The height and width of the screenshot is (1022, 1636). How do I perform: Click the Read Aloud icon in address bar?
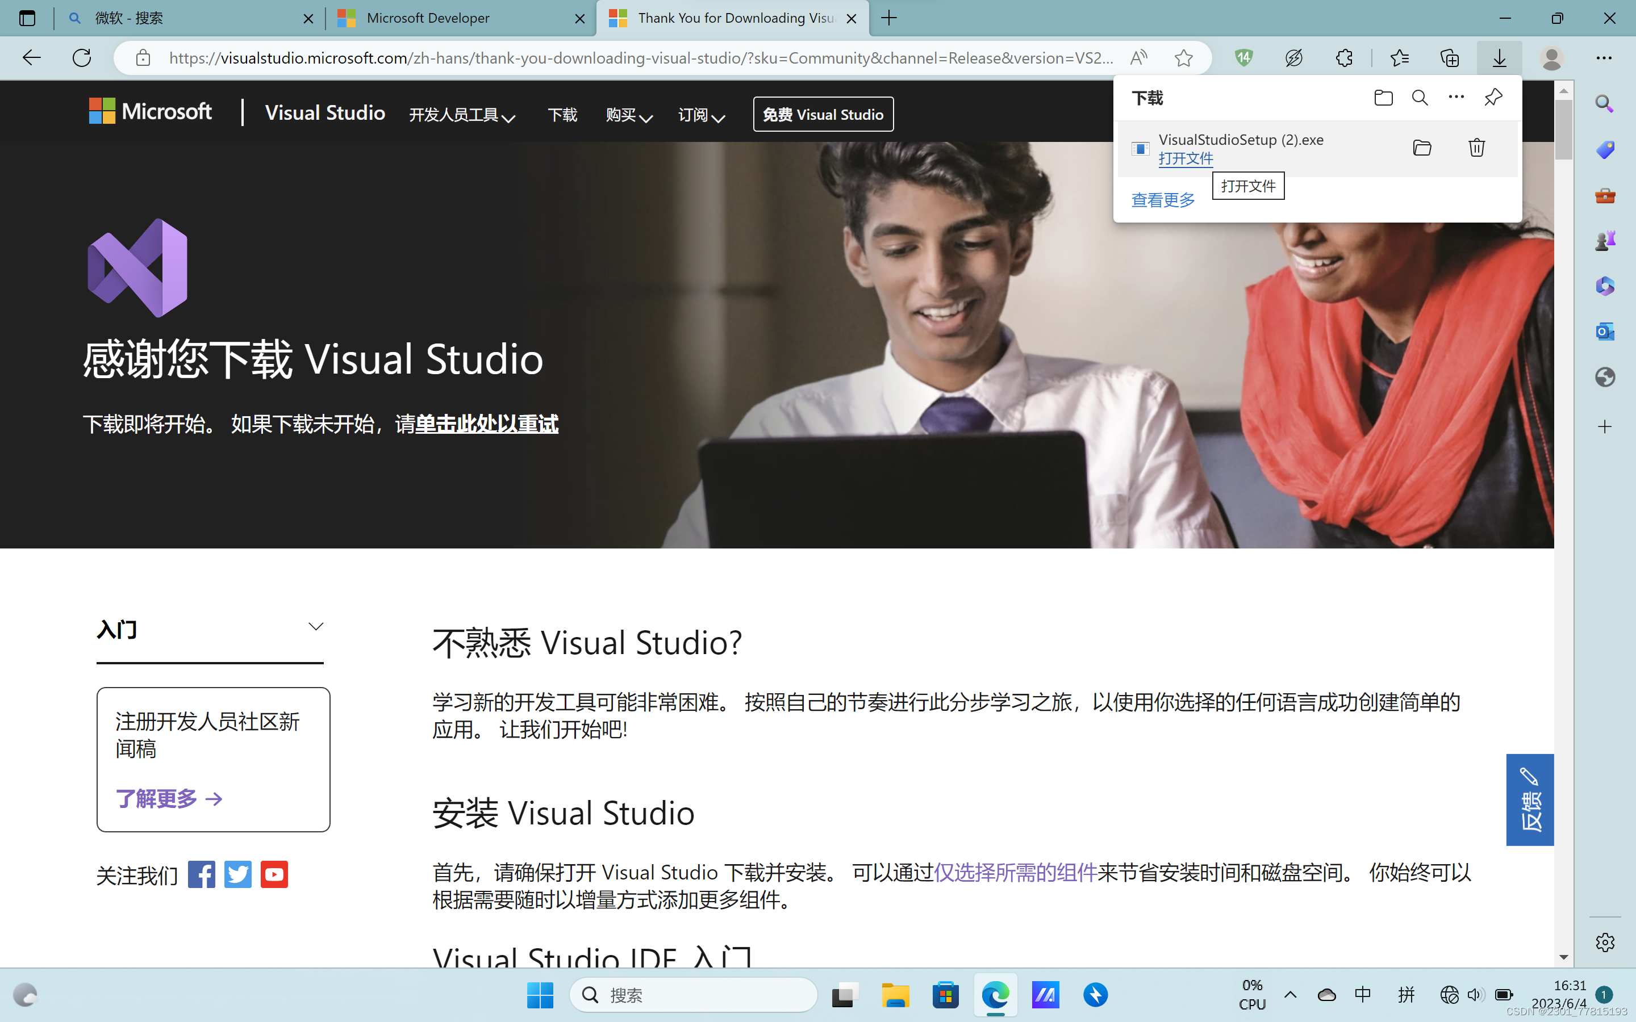tap(1138, 57)
